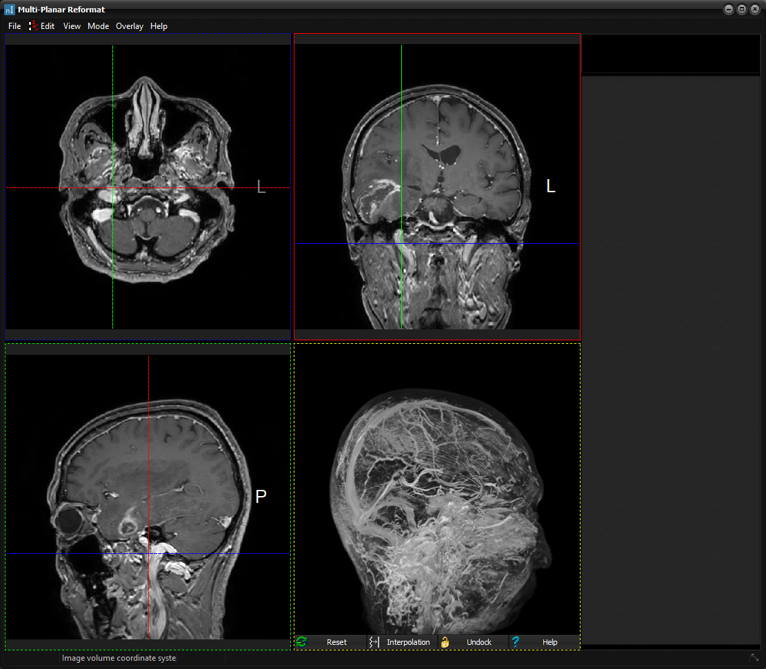Select the coronal view with green line
Screen dimensions: 766x669
pos(437,186)
